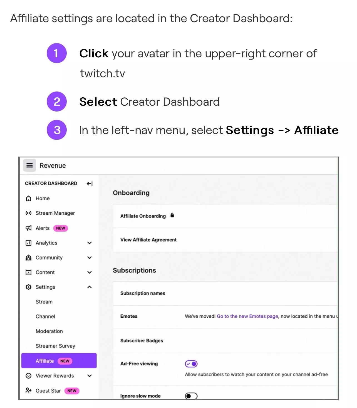Screen dimensions: 357x408
Task: Open the Moderation settings item
Action: (x=49, y=331)
